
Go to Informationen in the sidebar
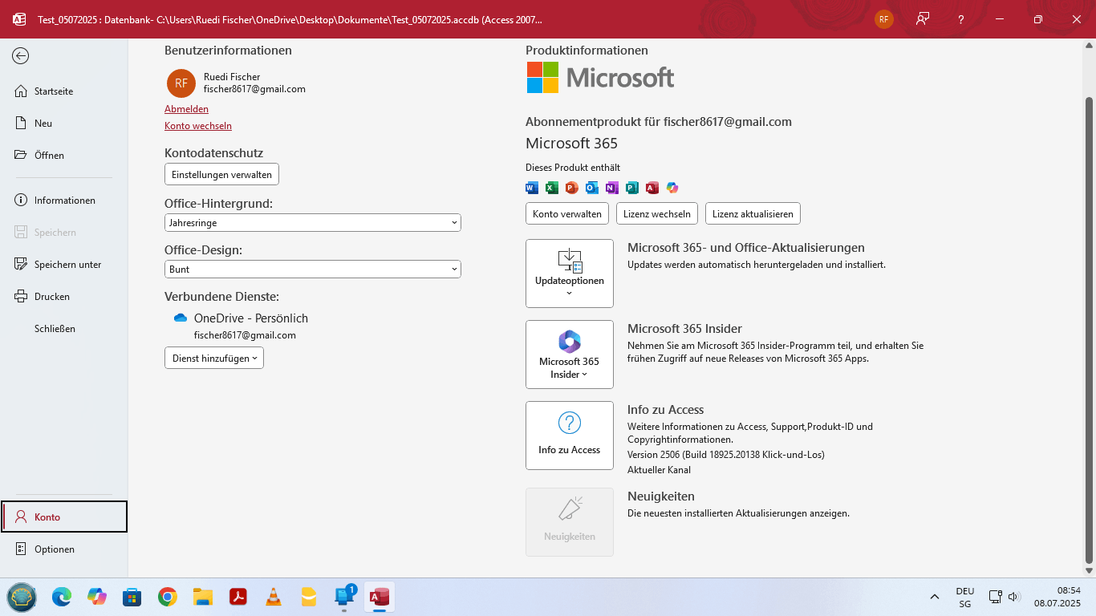[64, 201]
